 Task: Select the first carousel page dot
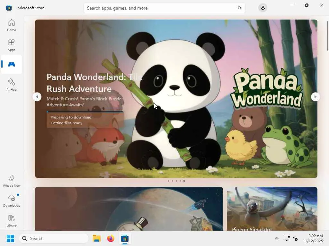[168, 181]
